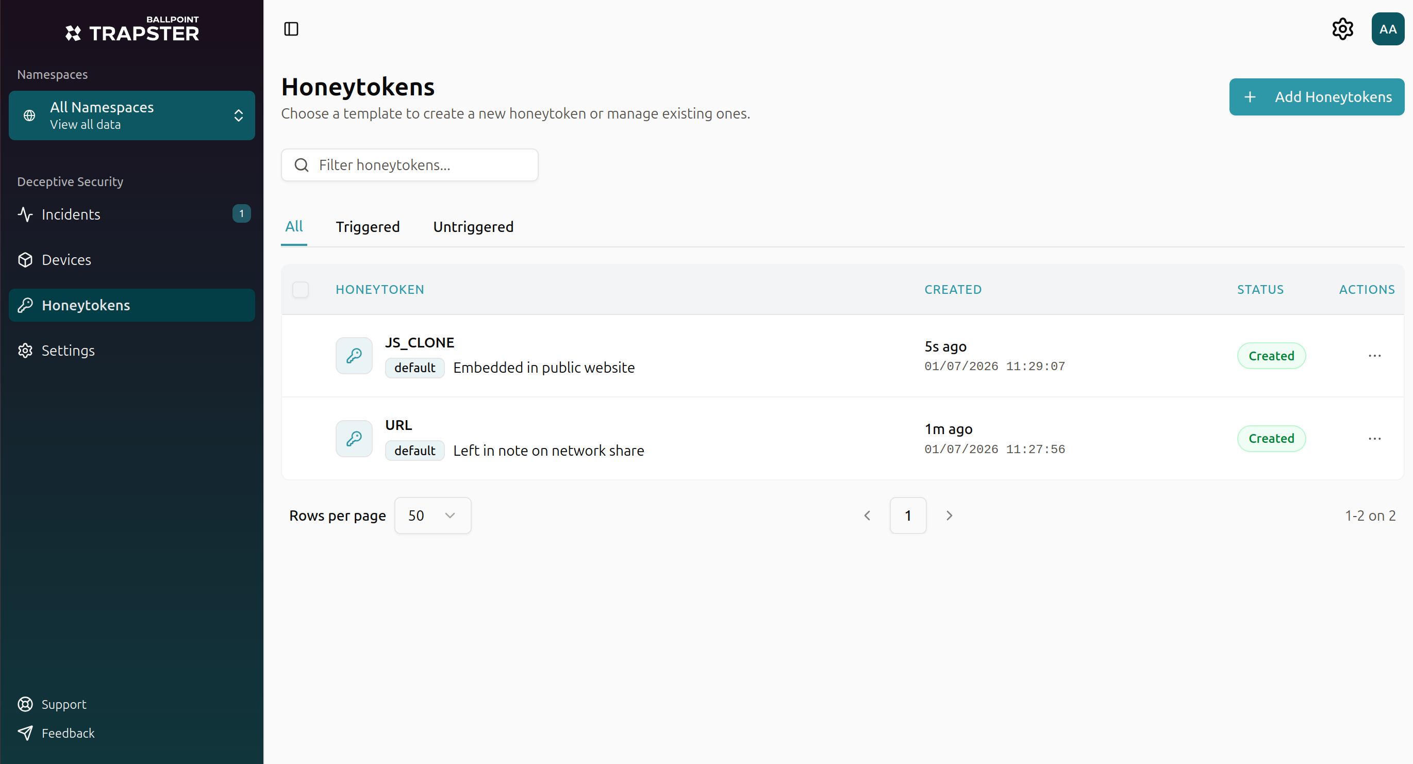Viewport: 1413px width, 764px height.
Task: Go to previous page arrow
Action: coord(867,516)
